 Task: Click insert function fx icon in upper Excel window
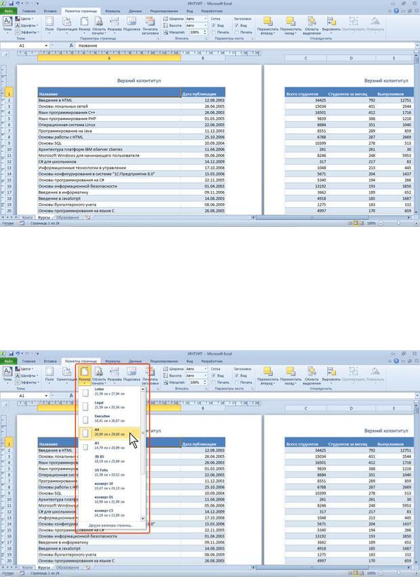(71, 45)
